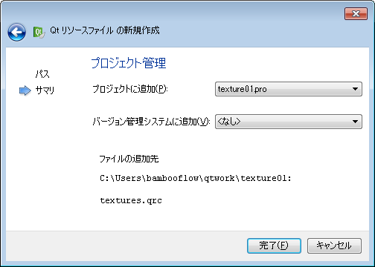Open the <なし> version control dropdown
Viewport: 375px width, 267px height.
click(x=289, y=122)
